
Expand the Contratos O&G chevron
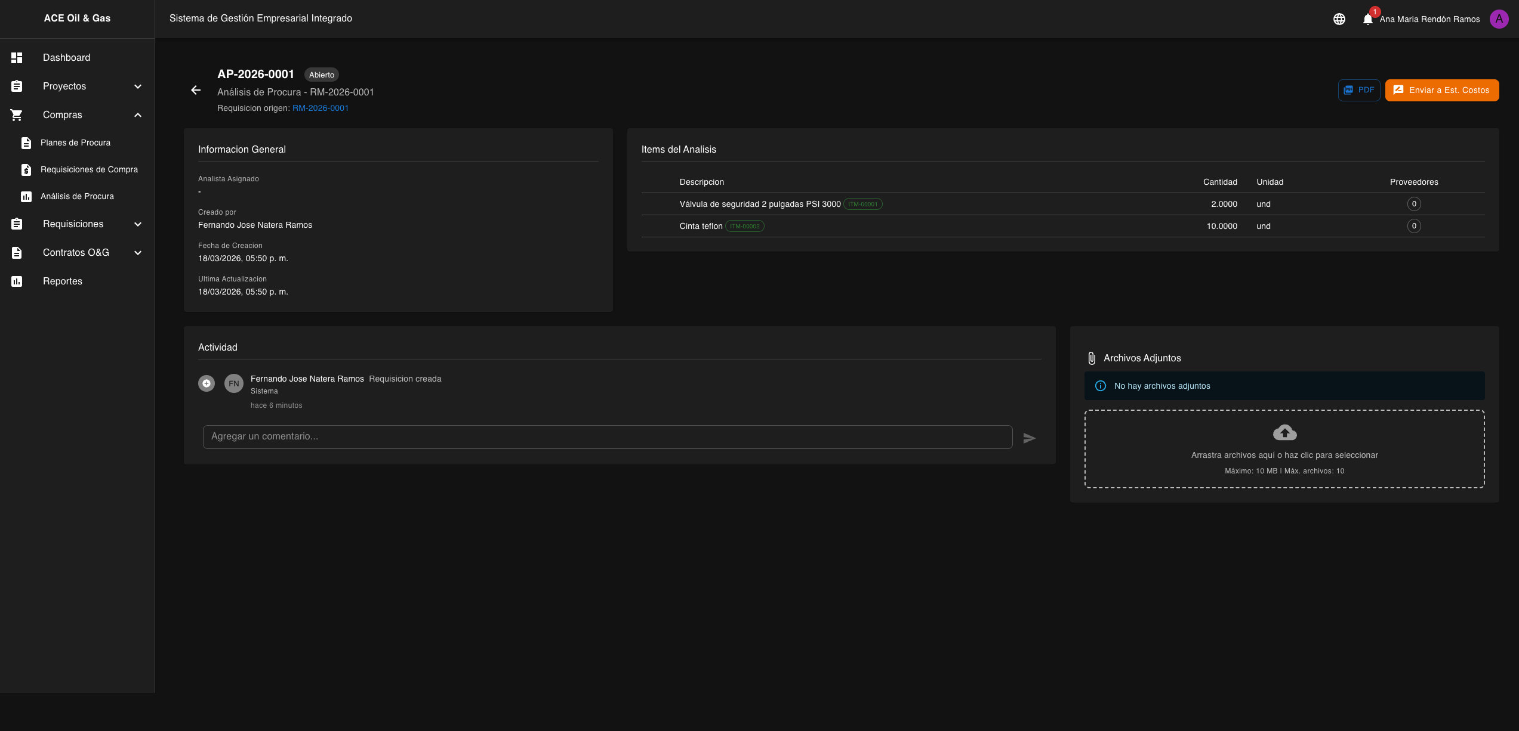click(x=138, y=253)
